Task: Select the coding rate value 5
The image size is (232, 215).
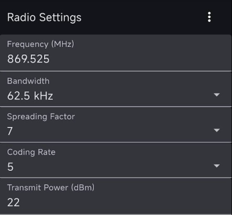Action: tap(10, 167)
